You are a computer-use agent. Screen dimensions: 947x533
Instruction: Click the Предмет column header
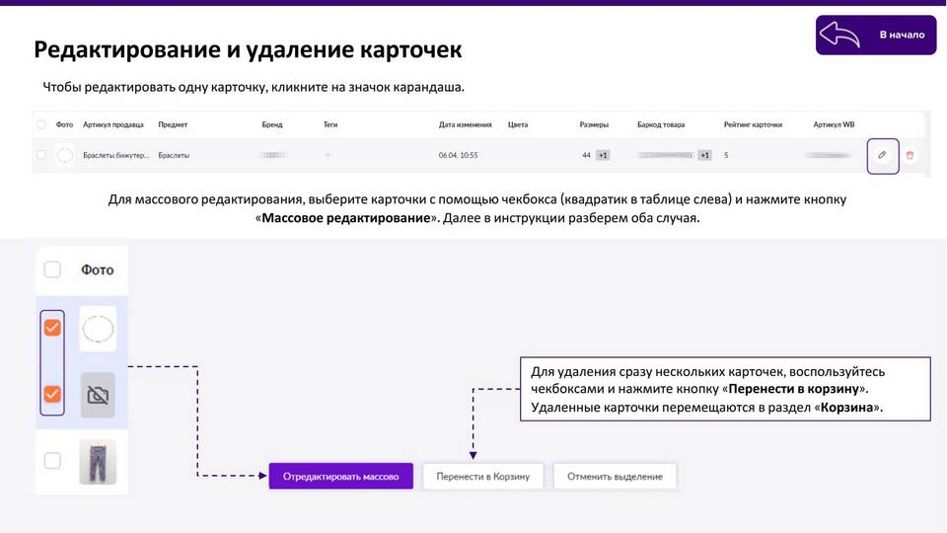click(173, 124)
